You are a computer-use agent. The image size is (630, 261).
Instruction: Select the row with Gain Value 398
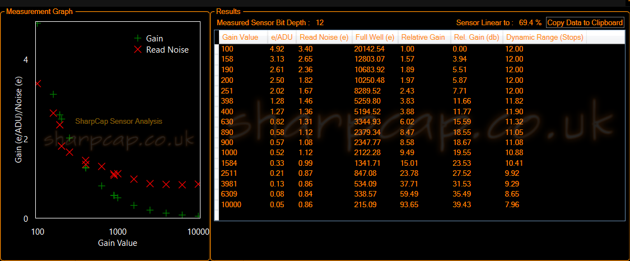(x=422, y=101)
